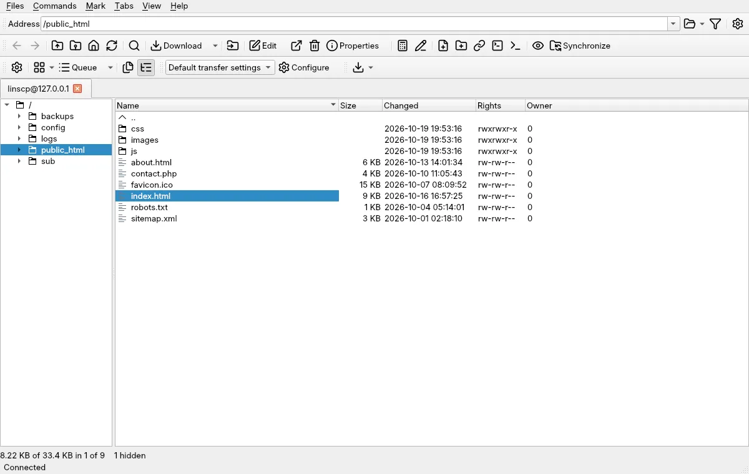Screen dimensions: 749x474
Task: Click the Synchronize button
Action: (x=580, y=46)
